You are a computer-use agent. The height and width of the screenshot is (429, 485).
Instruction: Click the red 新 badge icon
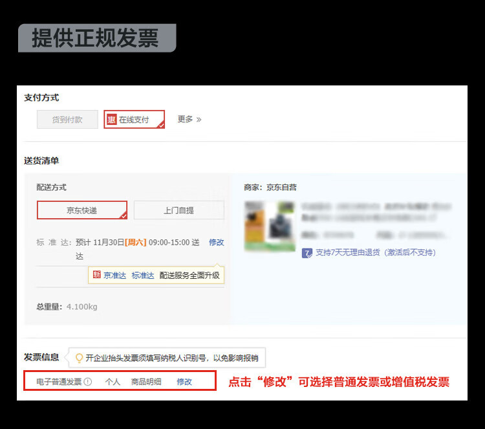point(96,274)
